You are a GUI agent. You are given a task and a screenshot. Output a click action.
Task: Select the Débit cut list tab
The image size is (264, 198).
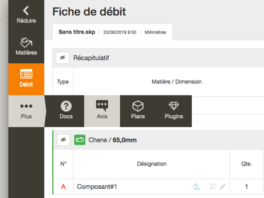pyautogui.click(x=26, y=79)
